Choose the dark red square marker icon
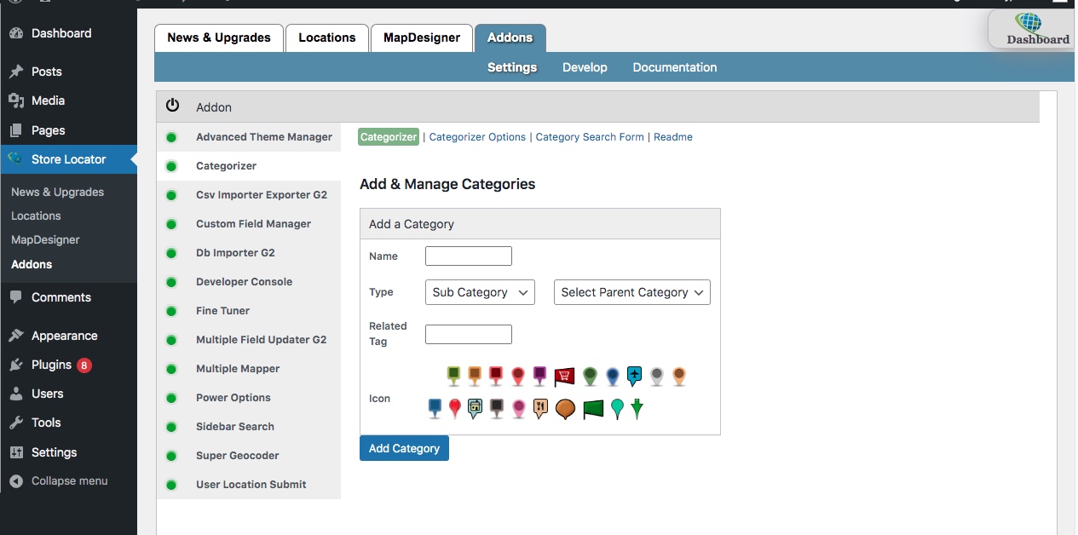This screenshot has width=1078, height=535. [x=496, y=376]
